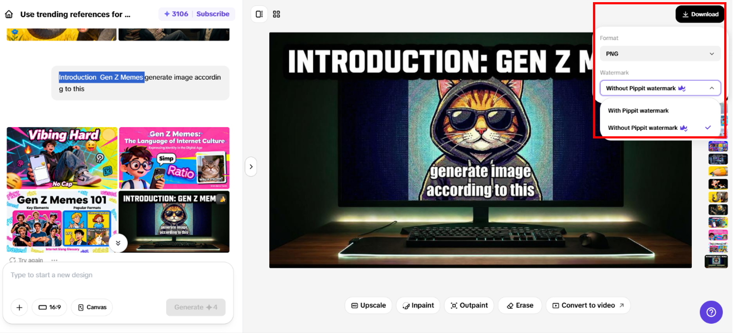
Task: Open the Canvas button
Action: click(92, 307)
